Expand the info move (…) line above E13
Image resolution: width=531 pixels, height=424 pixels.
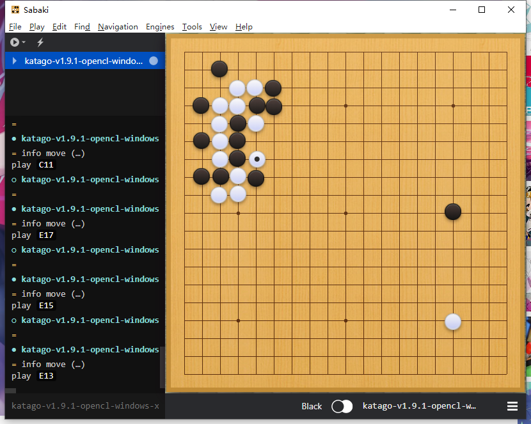click(x=53, y=364)
